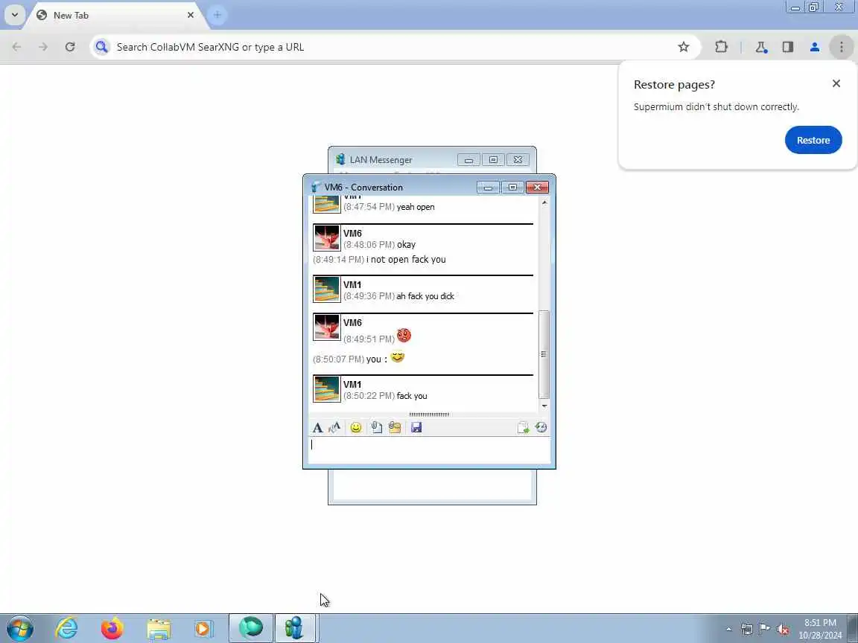Open the taskbar clock showing 8:51 PM
The height and width of the screenshot is (643, 858).
click(820, 629)
